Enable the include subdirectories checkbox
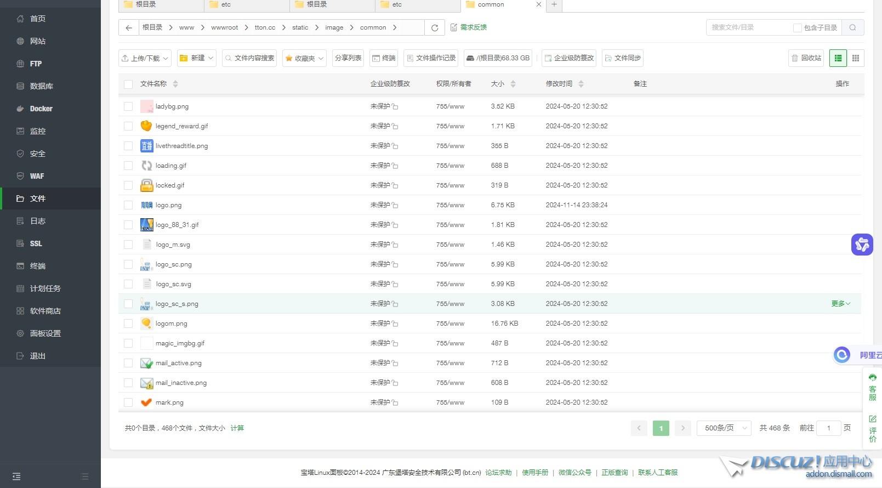882x488 pixels. click(x=798, y=28)
